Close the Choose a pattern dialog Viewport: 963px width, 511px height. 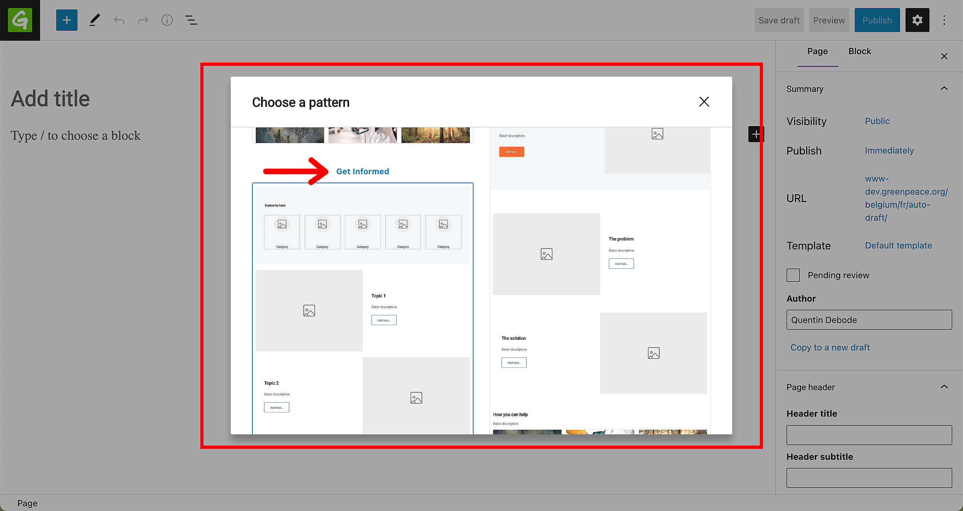(704, 102)
